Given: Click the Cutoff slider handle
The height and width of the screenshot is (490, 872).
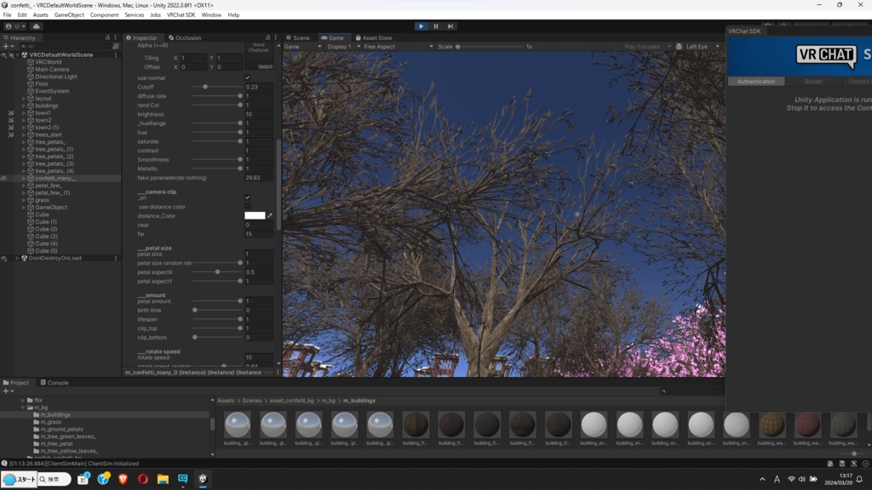Looking at the screenshot, I should pos(205,88).
